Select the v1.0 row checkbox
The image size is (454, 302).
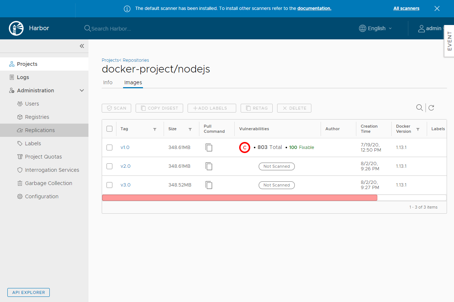click(109, 148)
